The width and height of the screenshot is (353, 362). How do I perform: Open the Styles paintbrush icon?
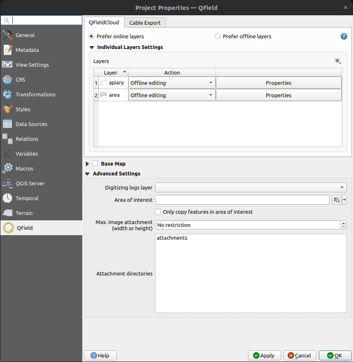tap(7, 109)
